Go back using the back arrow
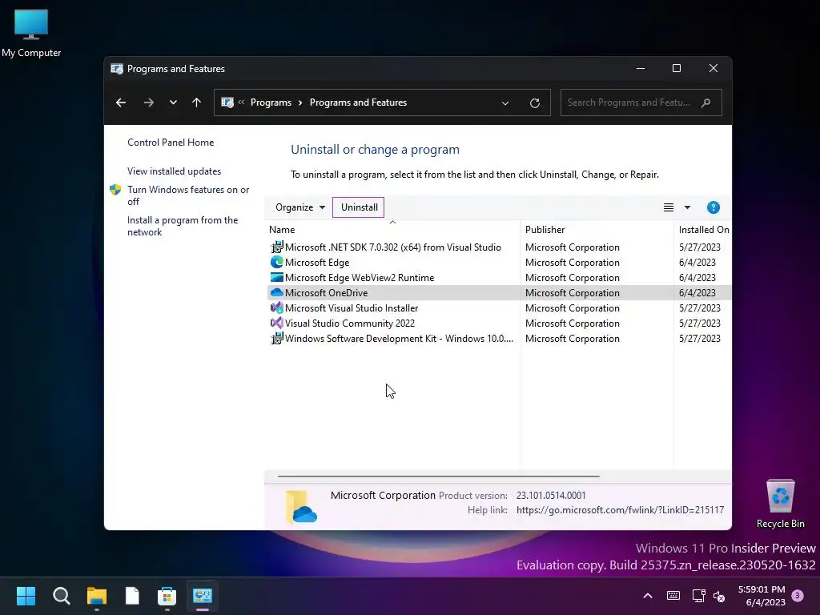The height and width of the screenshot is (615, 820). tap(121, 102)
